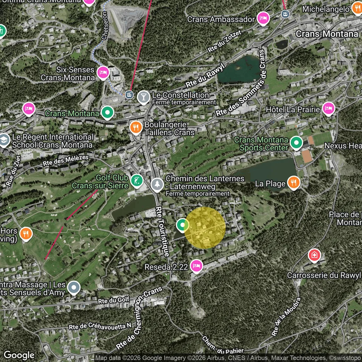Click the Rte du Golf road label
The height and width of the screenshot is (362, 362).
click(114, 300)
